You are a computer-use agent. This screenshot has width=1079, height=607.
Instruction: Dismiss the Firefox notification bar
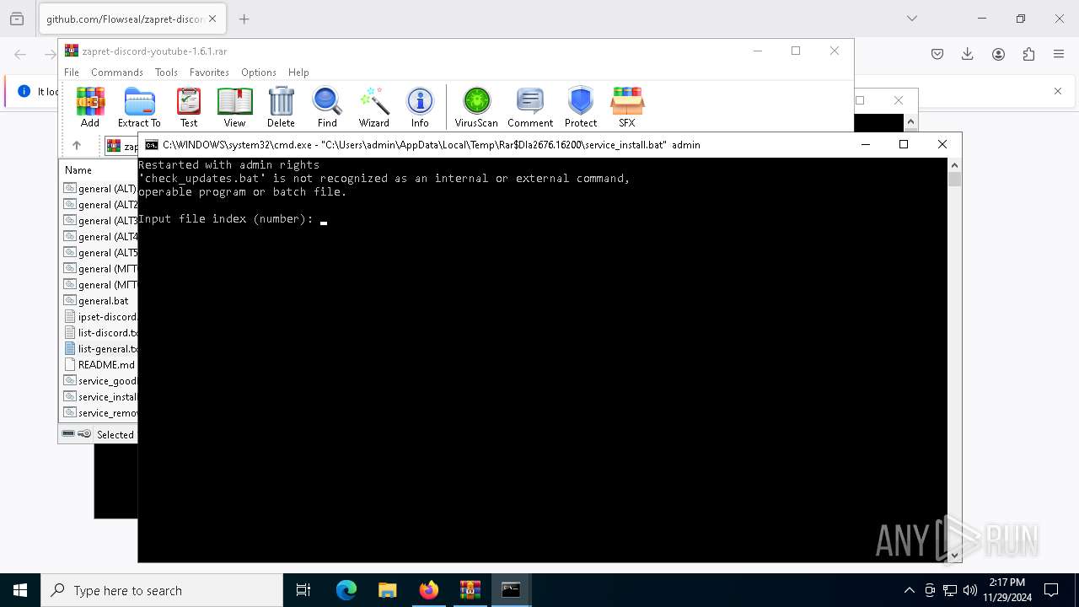pyautogui.click(x=1058, y=91)
